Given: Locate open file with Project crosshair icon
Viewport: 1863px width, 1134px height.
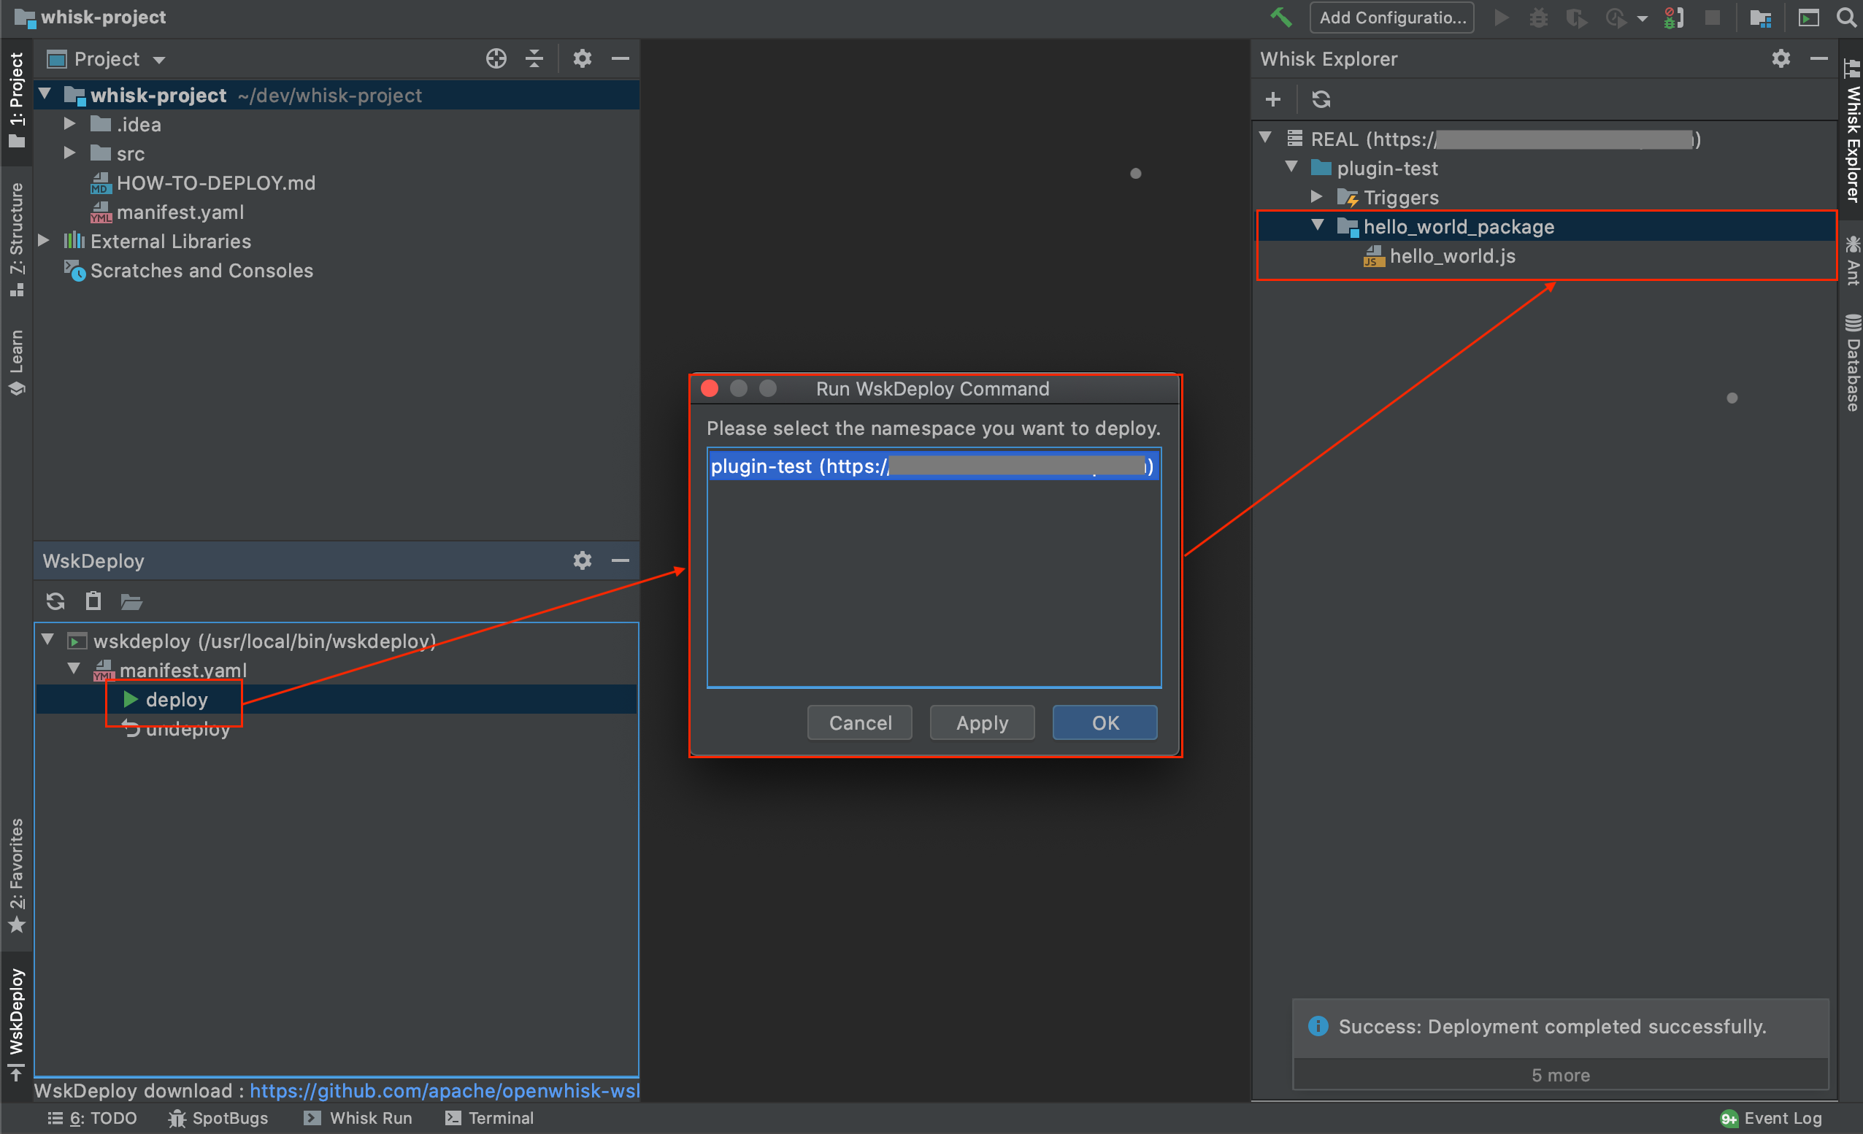Looking at the screenshot, I should (x=496, y=58).
